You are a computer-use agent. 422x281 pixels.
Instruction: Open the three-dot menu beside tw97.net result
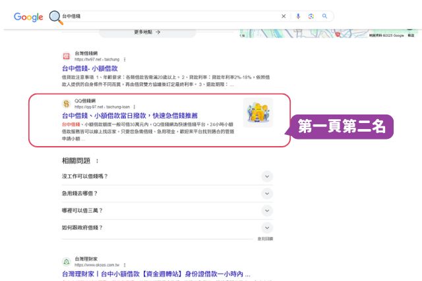[x=125, y=59]
